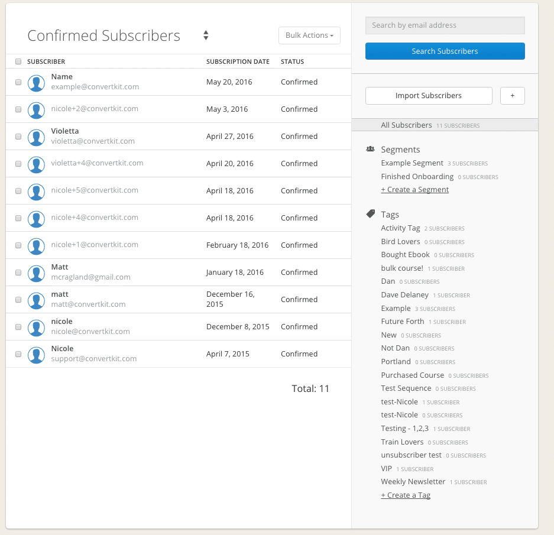Viewport: 554px width, 535px height.
Task: Open subscriber nicole+1@convertkit.com
Action: coord(95,245)
